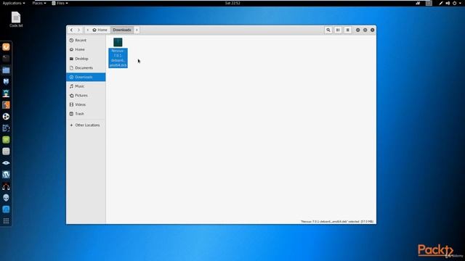The image size is (465, 261).
Task: Open Recent in the sidebar
Action: pyautogui.click(x=86, y=41)
